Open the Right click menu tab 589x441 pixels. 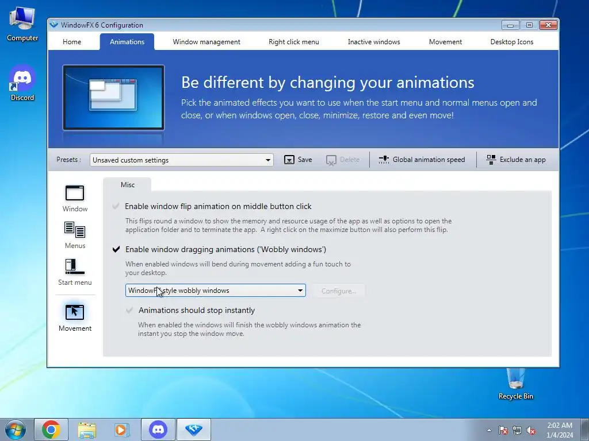click(x=294, y=41)
